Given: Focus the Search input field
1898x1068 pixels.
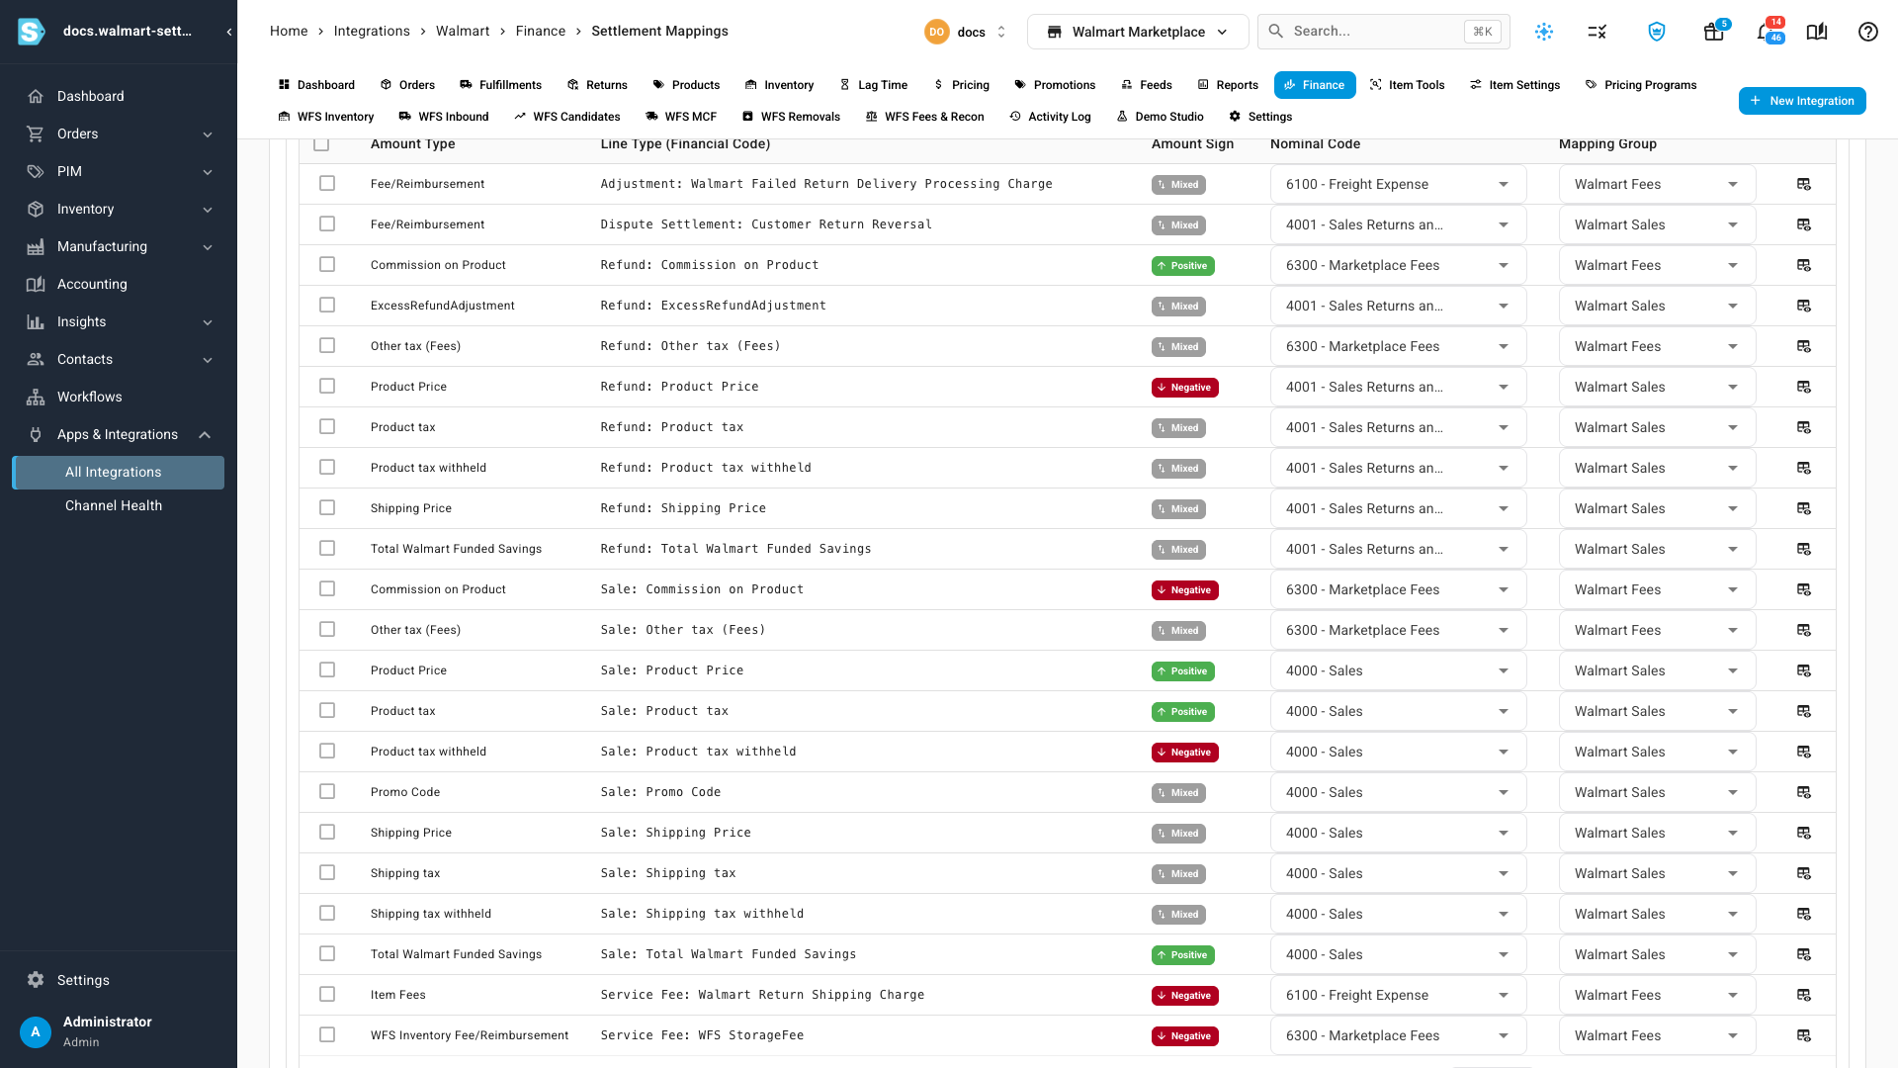Looking at the screenshot, I should pos(1383,32).
